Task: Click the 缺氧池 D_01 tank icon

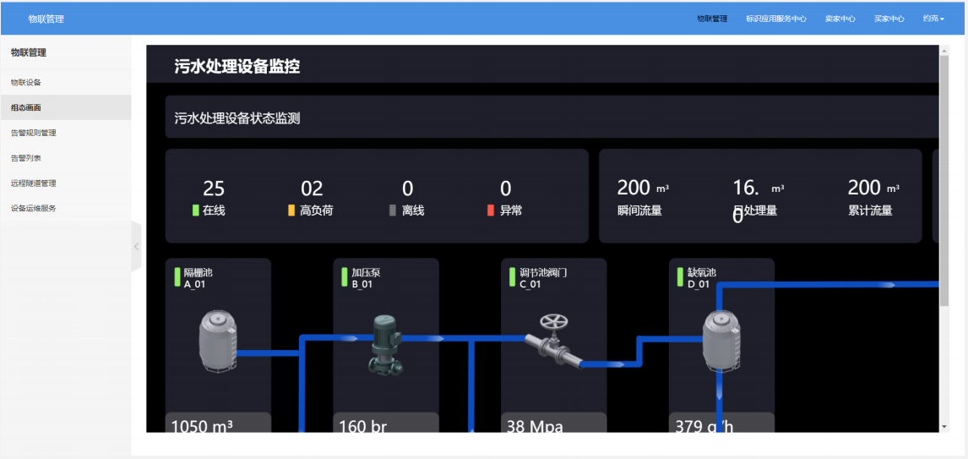Action: pyautogui.click(x=719, y=341)
